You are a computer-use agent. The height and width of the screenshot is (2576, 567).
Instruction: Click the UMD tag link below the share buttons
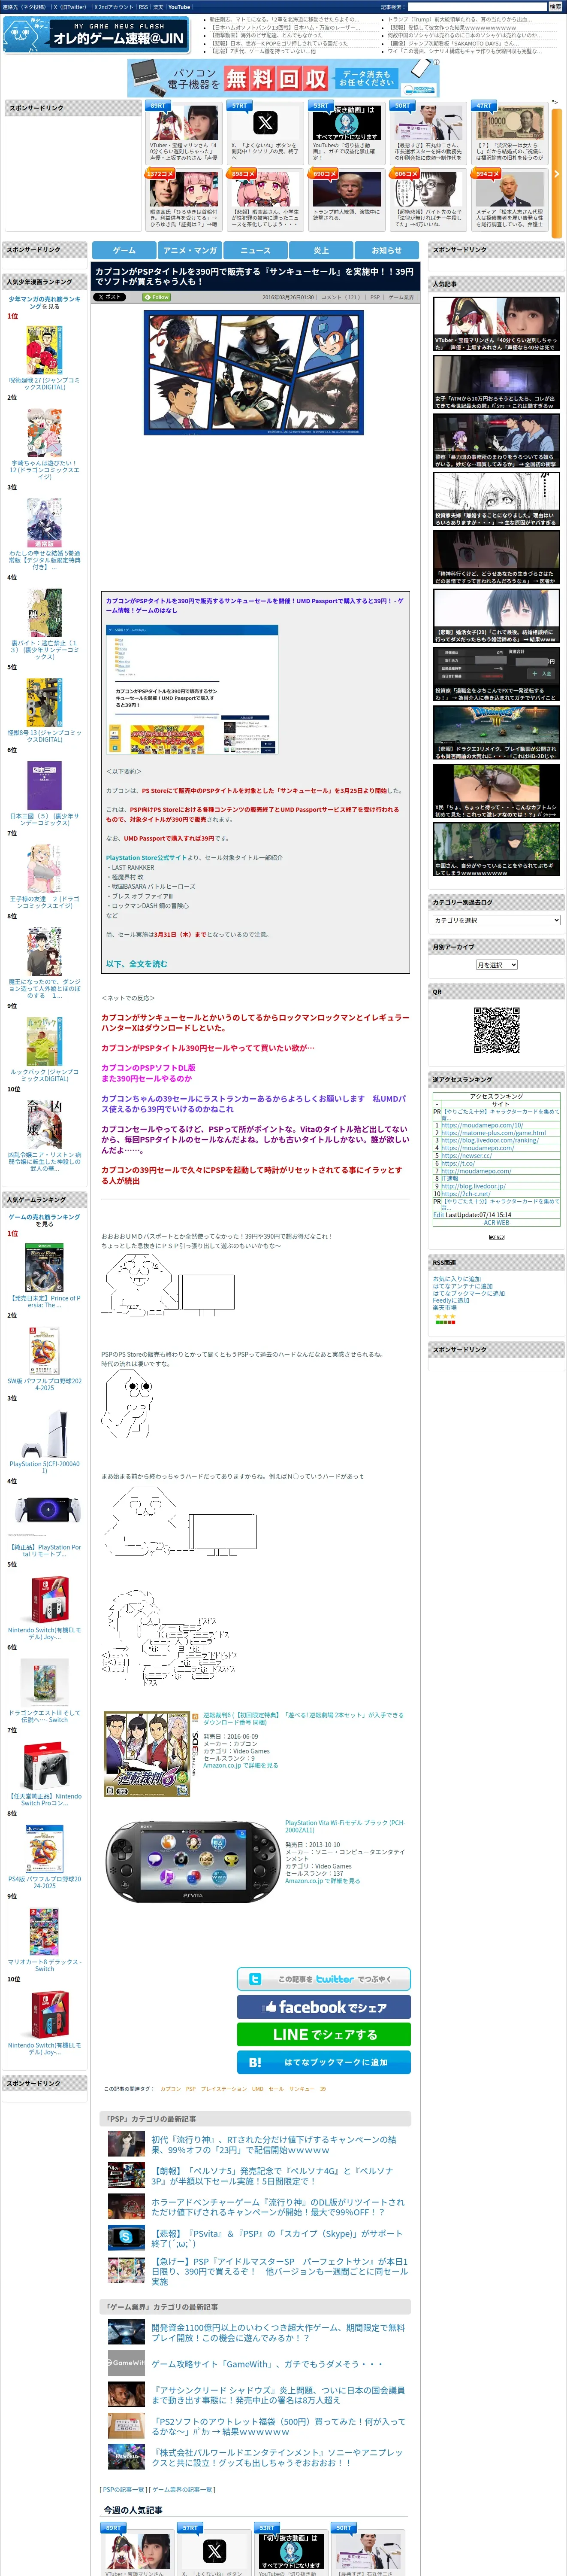[257, 2089]
